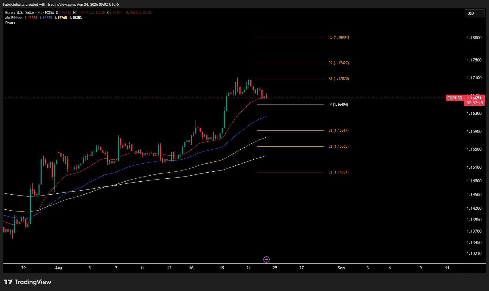Click the S1 (1.15917) pivot label
This screenshot has width=489, height=291.
click(338, 130)
